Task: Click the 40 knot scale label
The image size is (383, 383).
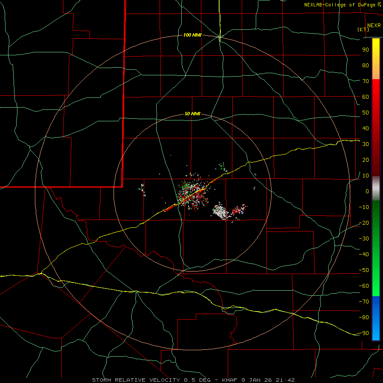Action: click(366, 129)
